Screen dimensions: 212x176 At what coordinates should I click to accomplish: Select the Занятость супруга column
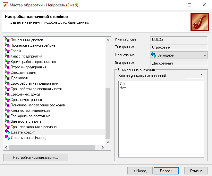(x=26, y=121)
